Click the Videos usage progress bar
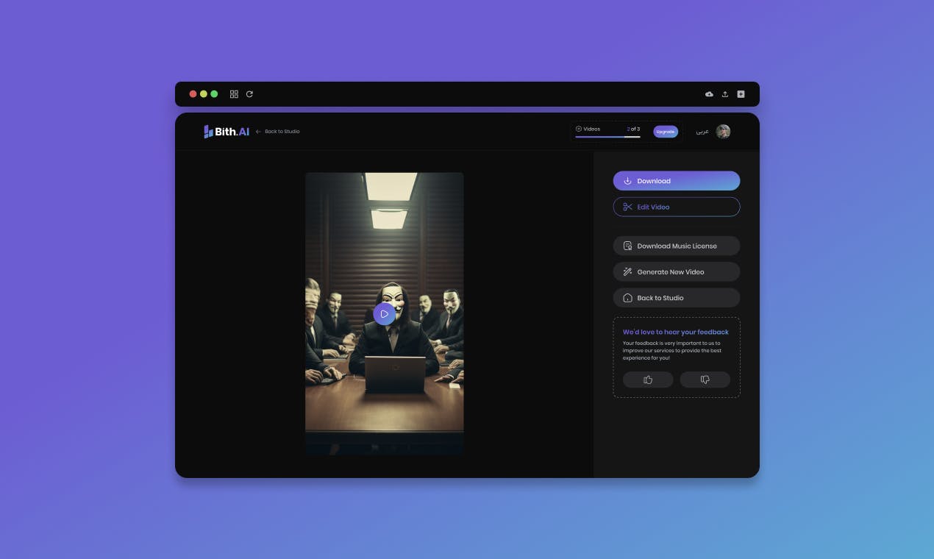The height and width of the screenshot is (559, 934). point(607,137)
